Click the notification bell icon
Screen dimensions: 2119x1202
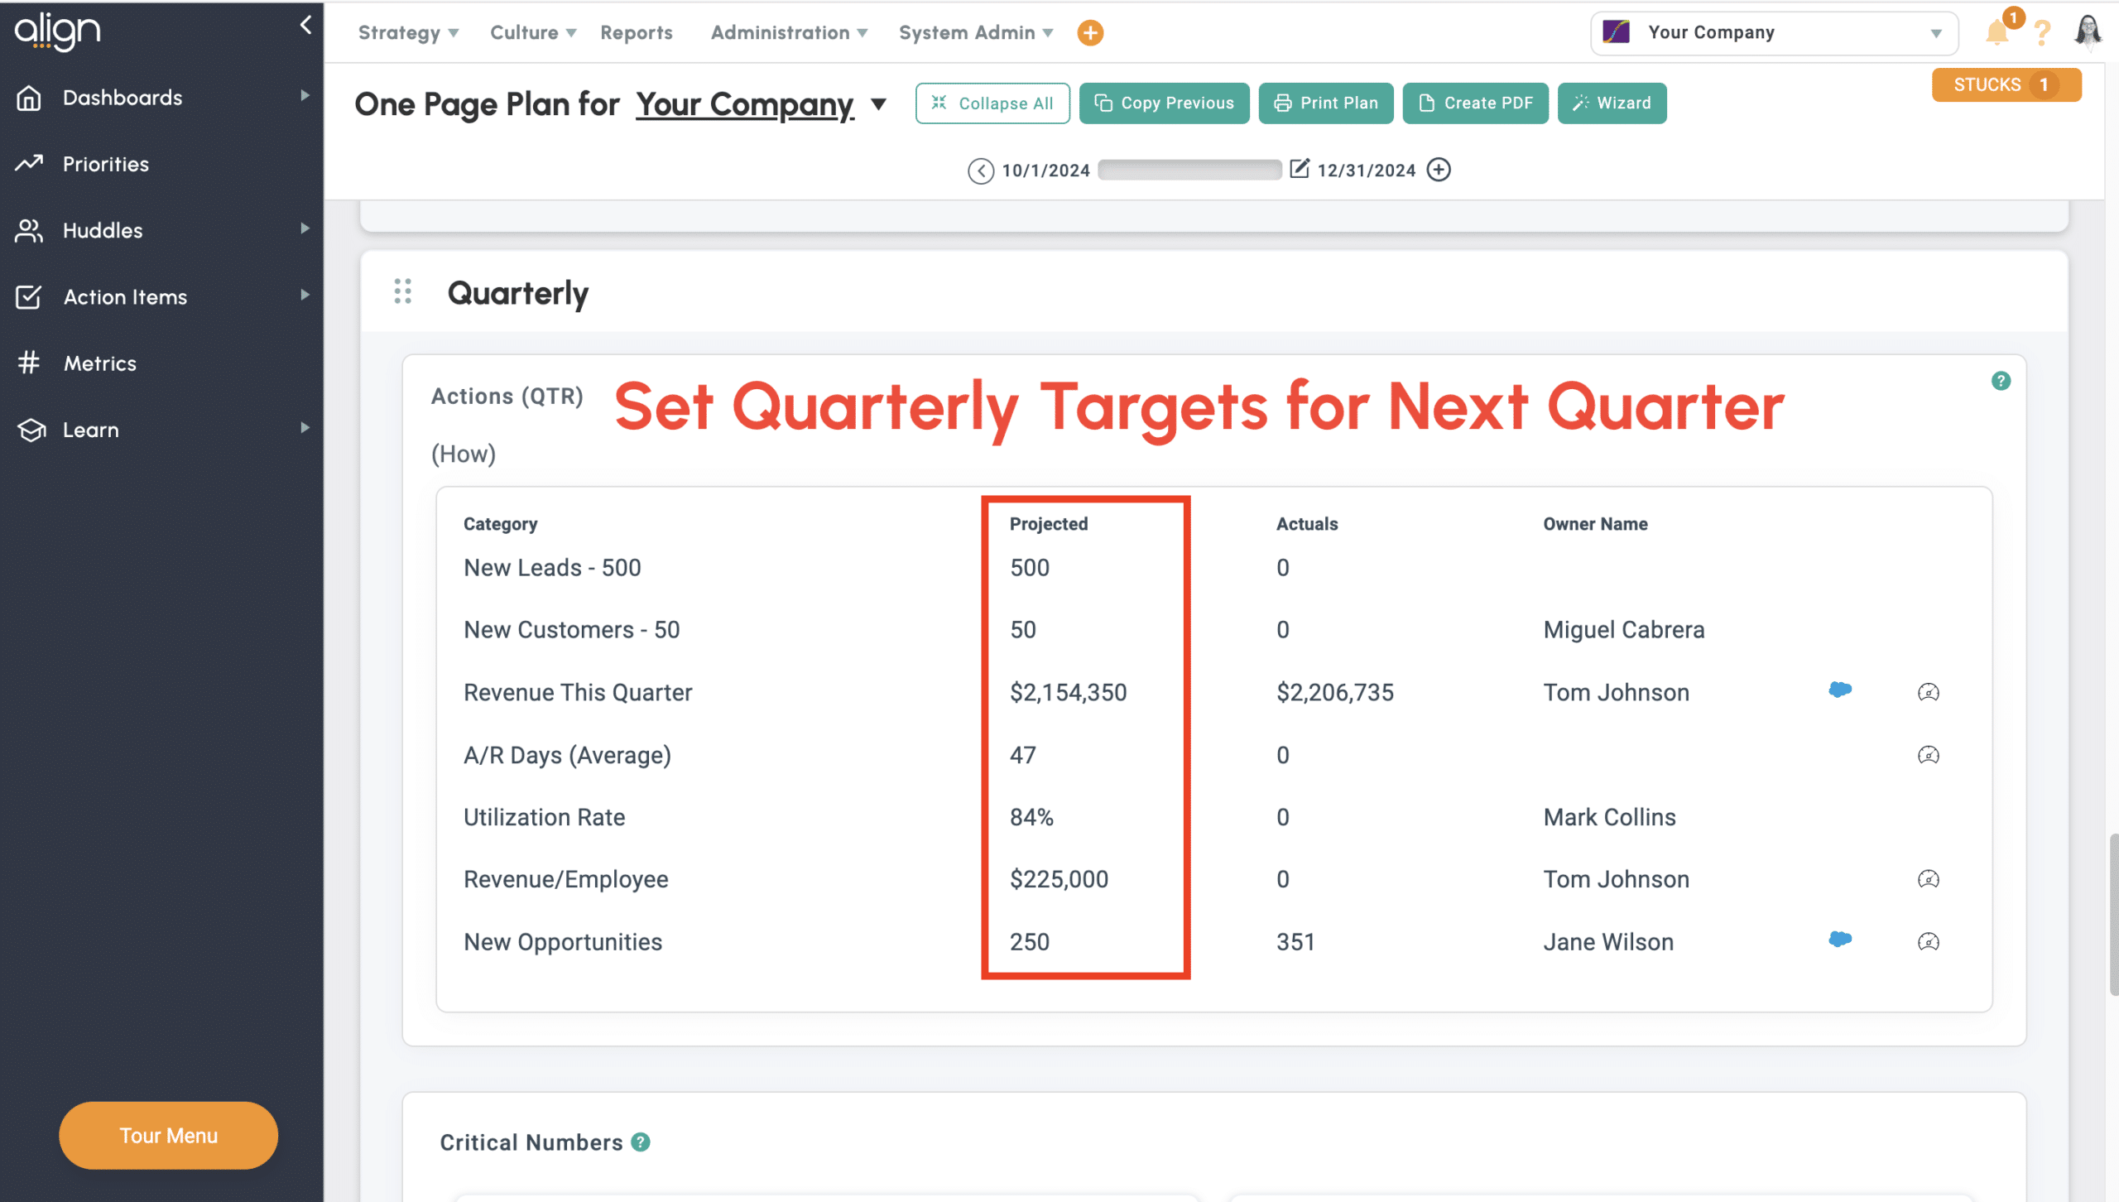tap(1997, 33)
